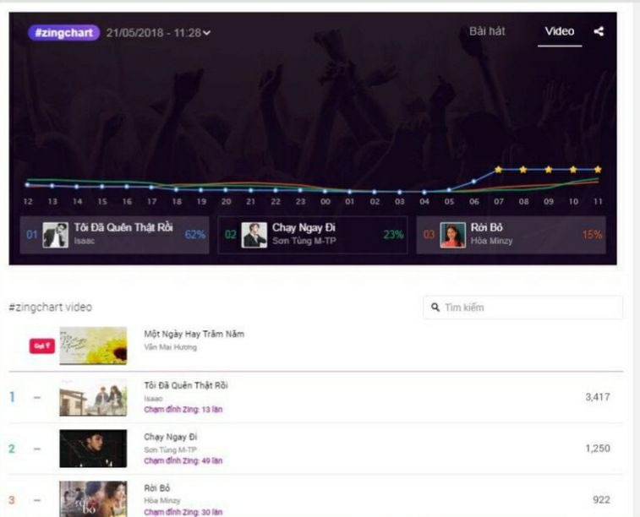Click Hòa Minzy avatar in rank 03 card
The image size is (640, 517).
(452, 235)
